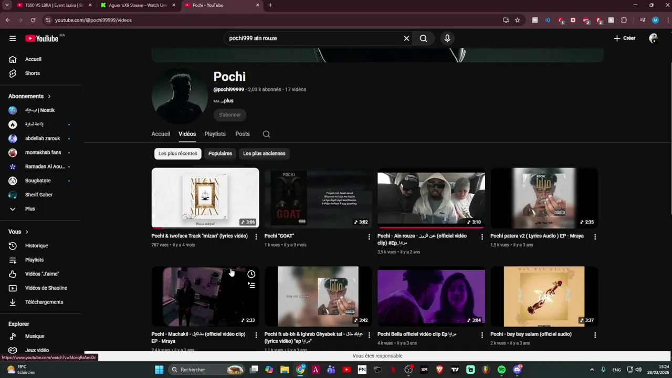The image size is (672, 378).
Task: Expand channel description with ...plus
Action: [227, 101]
